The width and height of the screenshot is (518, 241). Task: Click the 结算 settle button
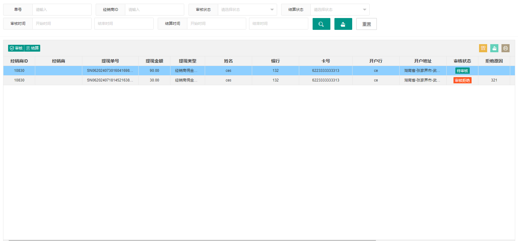[x=32, y=48]
